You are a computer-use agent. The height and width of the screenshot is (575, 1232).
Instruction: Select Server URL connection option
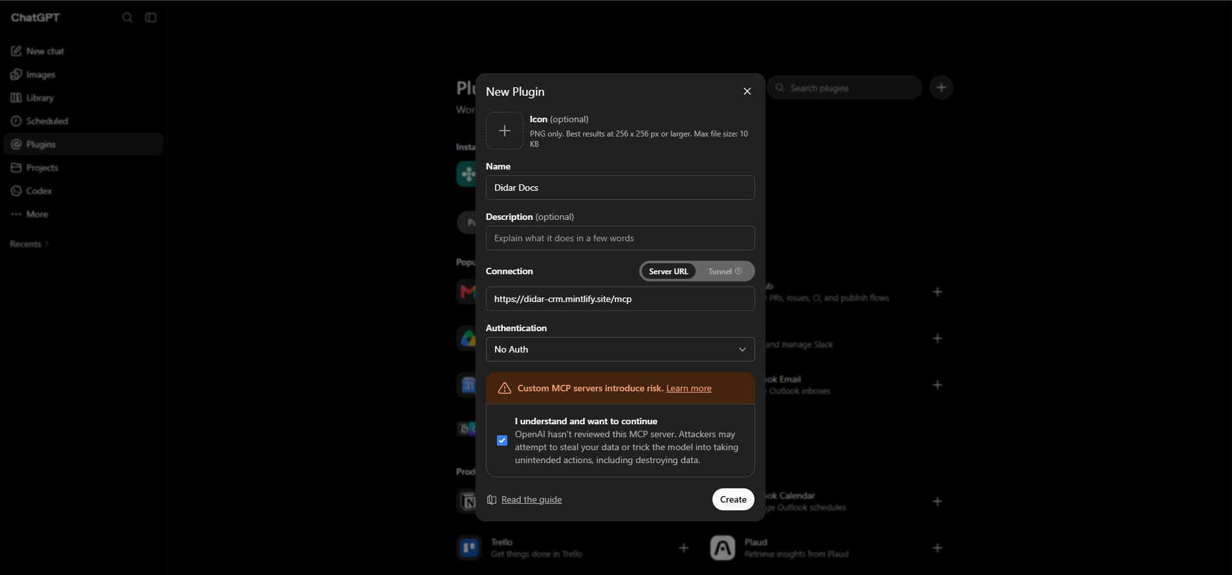[x=668, y=271]
